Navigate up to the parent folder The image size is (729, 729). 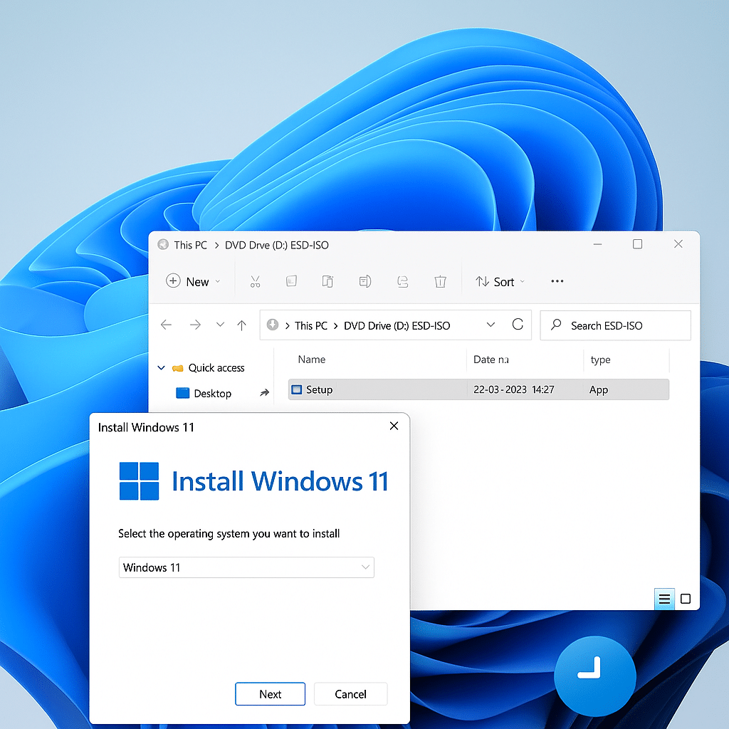(x=241, y=325)
